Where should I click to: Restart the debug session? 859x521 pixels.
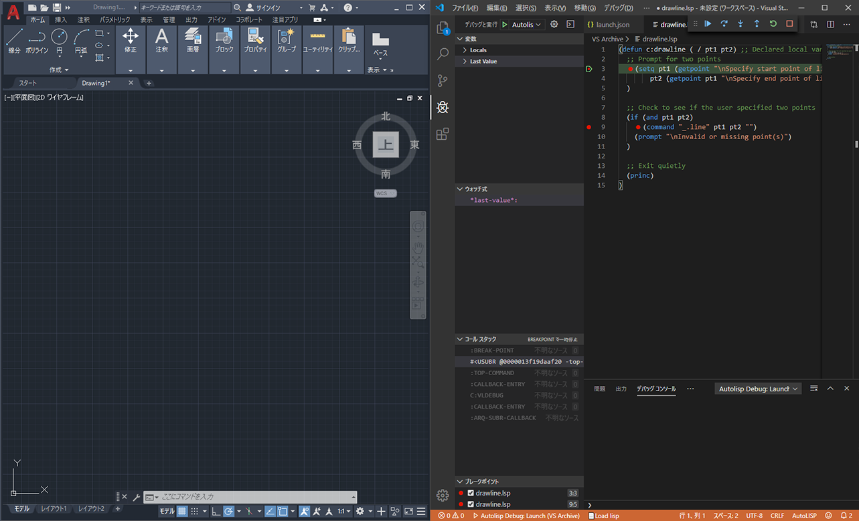[x=773, y=24]
